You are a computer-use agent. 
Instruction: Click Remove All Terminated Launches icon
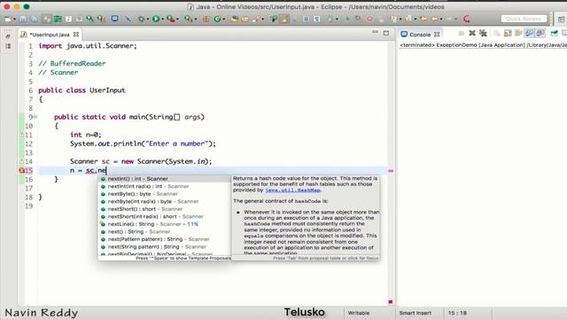(483, 33)
